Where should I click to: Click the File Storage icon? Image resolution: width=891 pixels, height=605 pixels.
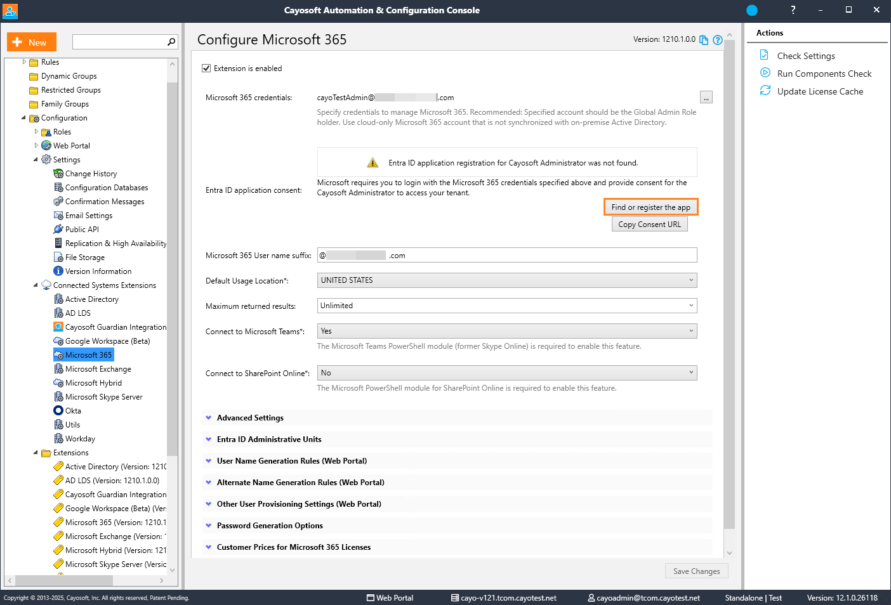tap(58, 257)
